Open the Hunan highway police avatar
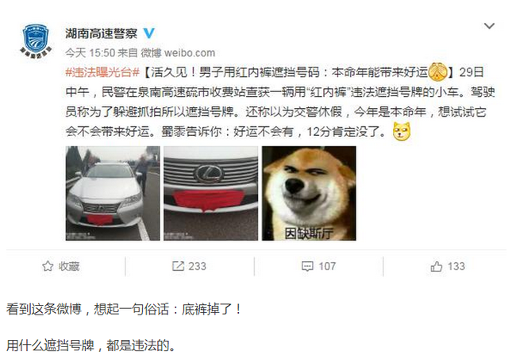 pos(36,41)
